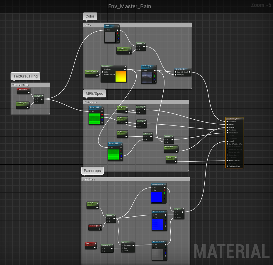Image resolution: width=273 pixels, height=265 pixels.
Task: Click the Blend_Overlay Result output pin
Action: (189, 72)
